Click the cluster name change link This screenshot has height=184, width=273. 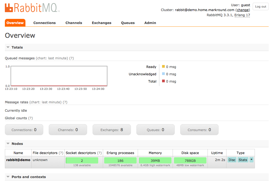242,10
